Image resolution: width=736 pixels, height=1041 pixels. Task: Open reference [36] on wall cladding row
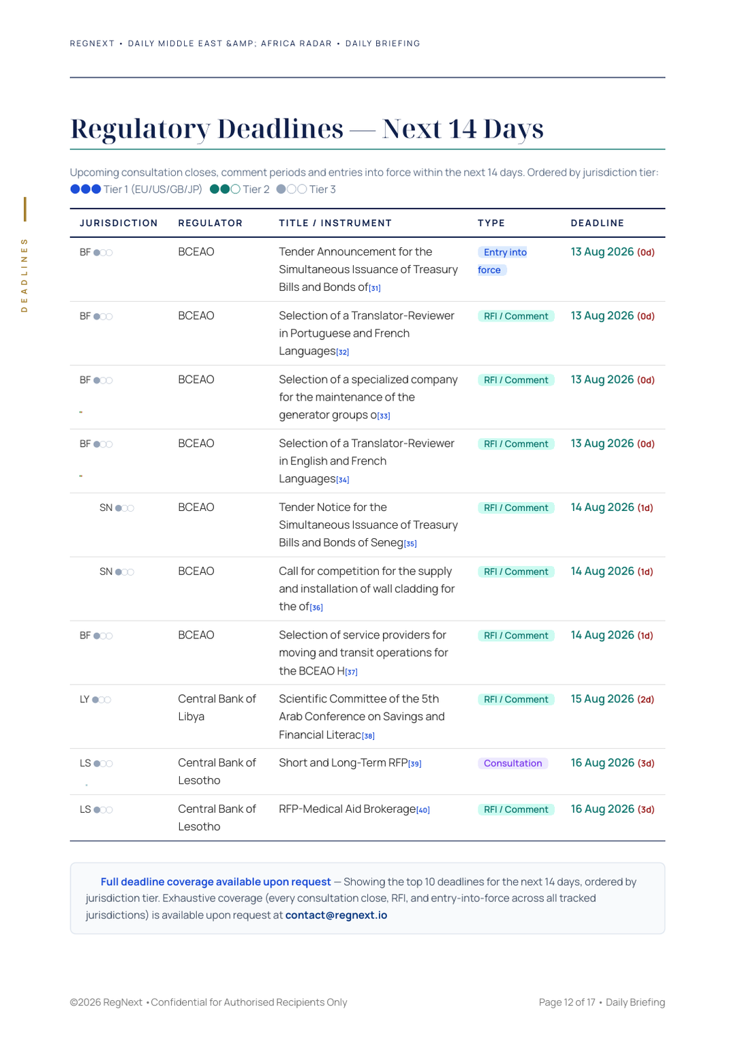click(x=316, y=608)
